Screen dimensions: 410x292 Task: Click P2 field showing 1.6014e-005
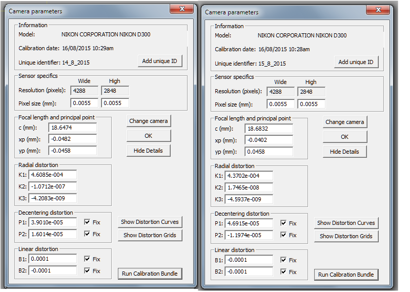[53, 234]
